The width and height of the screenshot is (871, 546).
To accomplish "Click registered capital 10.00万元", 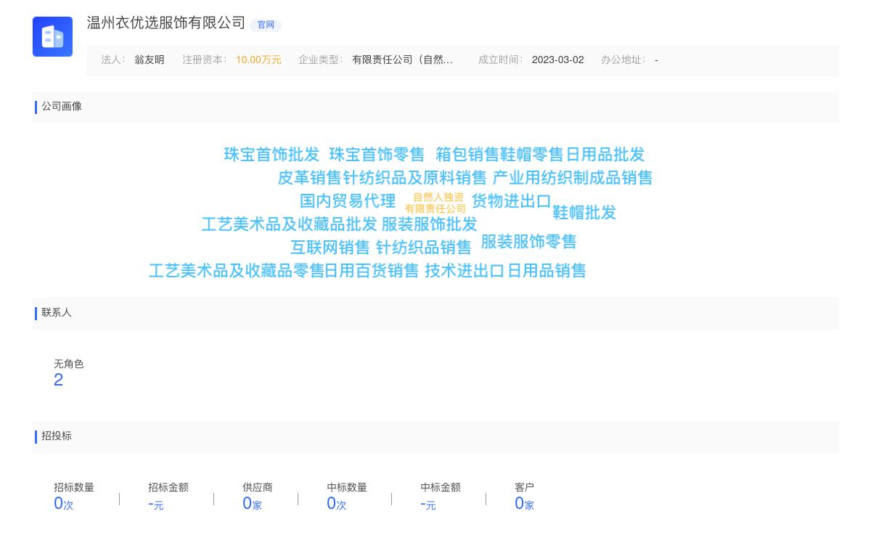I will coord(258,60).
